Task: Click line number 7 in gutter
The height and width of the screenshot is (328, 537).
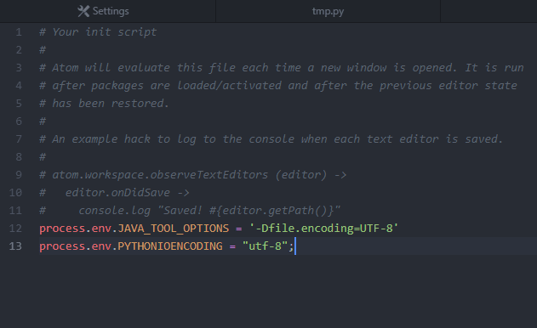Action: coord(19,139)
